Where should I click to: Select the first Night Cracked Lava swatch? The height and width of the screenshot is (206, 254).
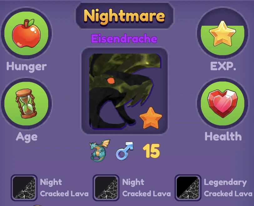24,188
